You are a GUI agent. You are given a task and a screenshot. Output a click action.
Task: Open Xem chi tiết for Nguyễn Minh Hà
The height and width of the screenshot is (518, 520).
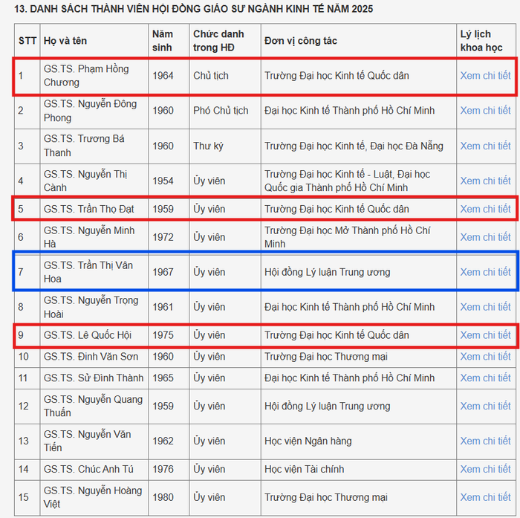[x=485, y=237]
